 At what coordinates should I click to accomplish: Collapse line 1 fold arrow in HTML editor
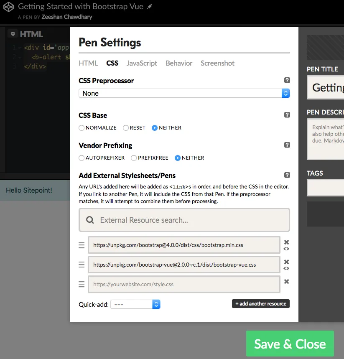point(20,48)
